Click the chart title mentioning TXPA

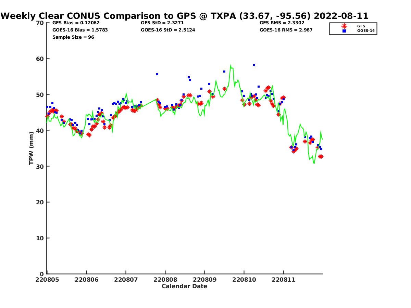185,16
